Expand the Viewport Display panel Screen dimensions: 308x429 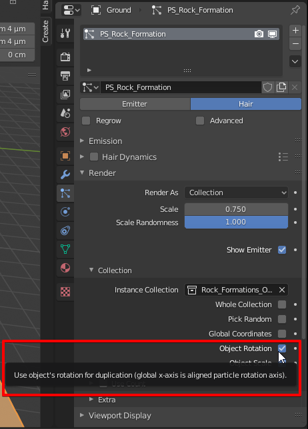[x=81, y=415]
